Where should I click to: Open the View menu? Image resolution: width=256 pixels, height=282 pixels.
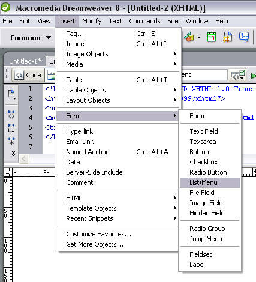pyautogui.click(x=44, y=21)
